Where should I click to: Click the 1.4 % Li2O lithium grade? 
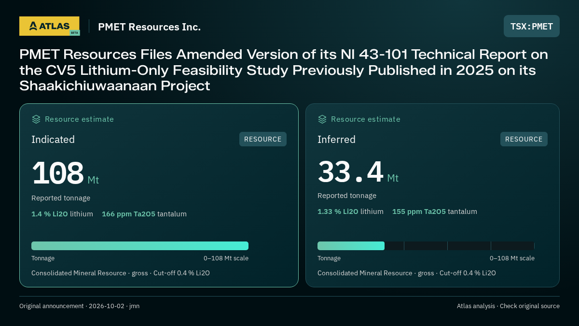click(62, 214)
